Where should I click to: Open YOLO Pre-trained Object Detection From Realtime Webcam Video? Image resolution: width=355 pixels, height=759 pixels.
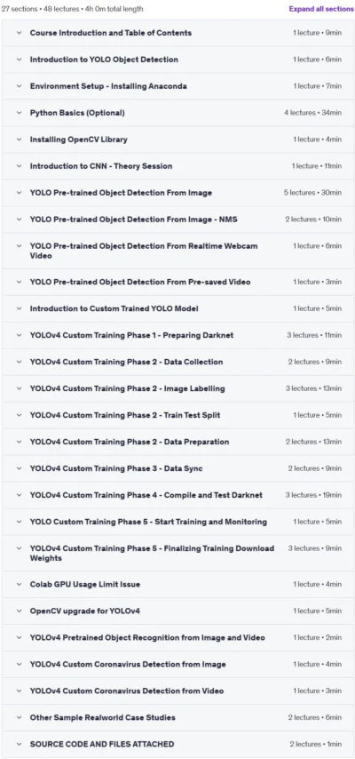click(x=144, y=251)
